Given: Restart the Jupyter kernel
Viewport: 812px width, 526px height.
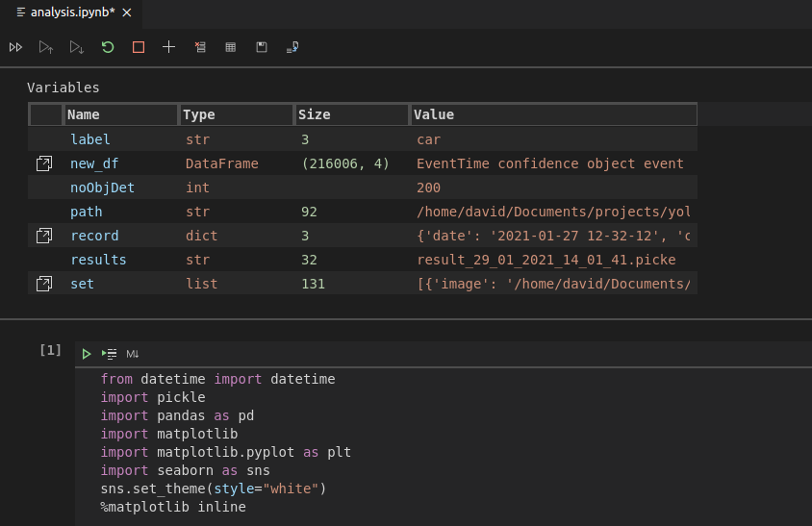Looking at the screenshot, I should pyautogui.click(x=108, y=46).
